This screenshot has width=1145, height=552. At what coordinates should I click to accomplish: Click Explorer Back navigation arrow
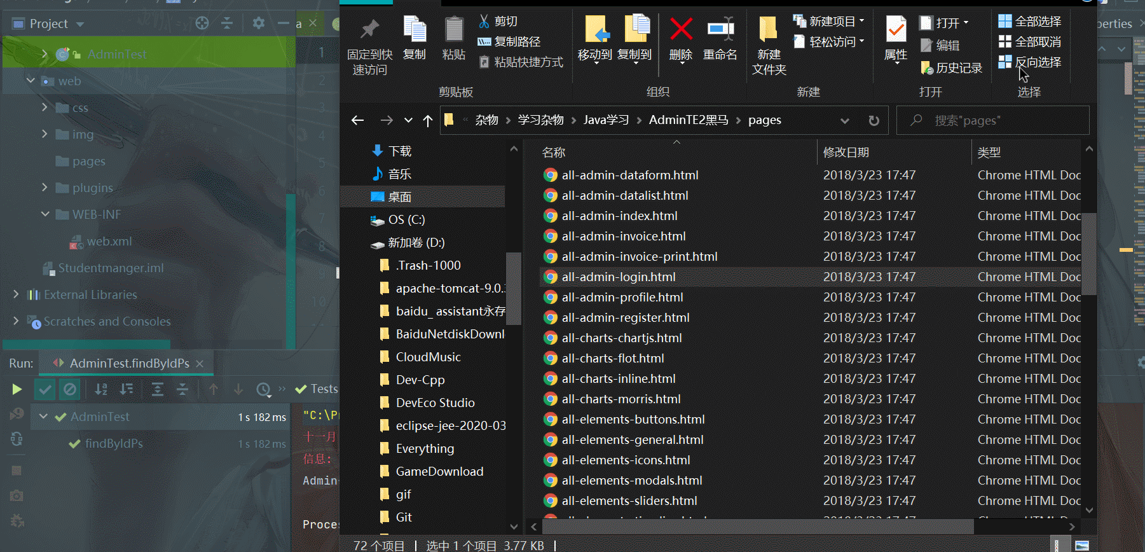click(x=358, y=120)
